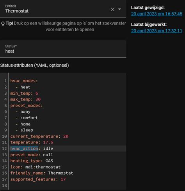
Task: Click the sleep preset list entry
Action: click(27, 130)
